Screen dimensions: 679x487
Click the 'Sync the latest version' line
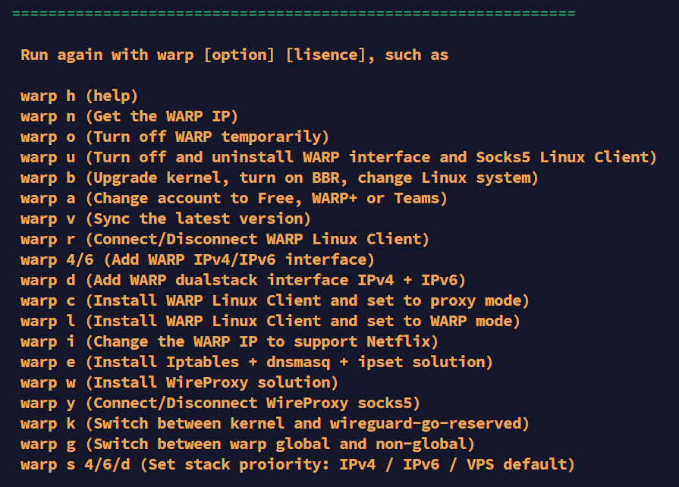coord(165,218)
